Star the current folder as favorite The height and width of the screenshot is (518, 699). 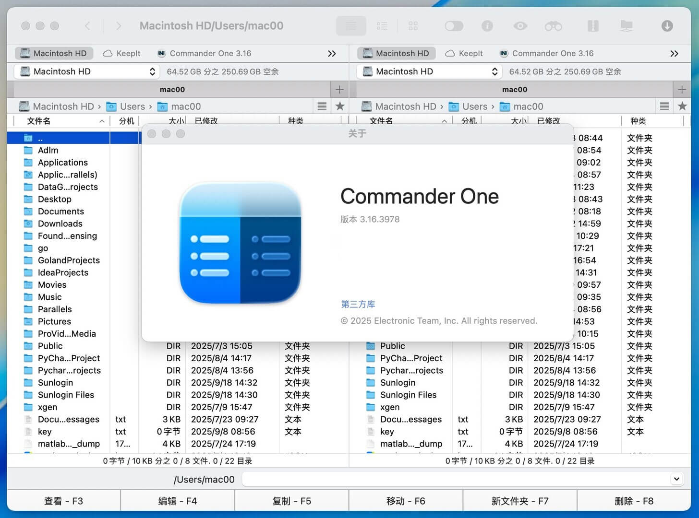tap(340, 106)
